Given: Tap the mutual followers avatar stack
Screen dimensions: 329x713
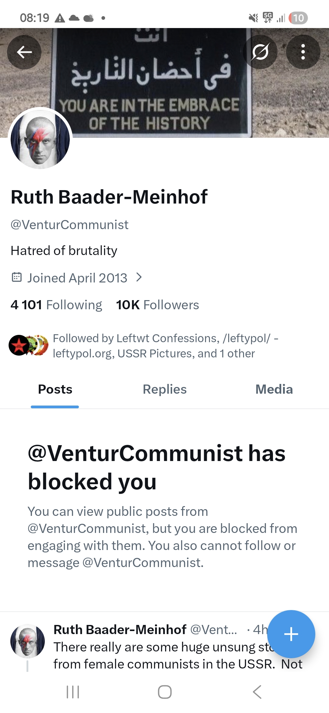Looking at the screenshot, I should 28,345.
